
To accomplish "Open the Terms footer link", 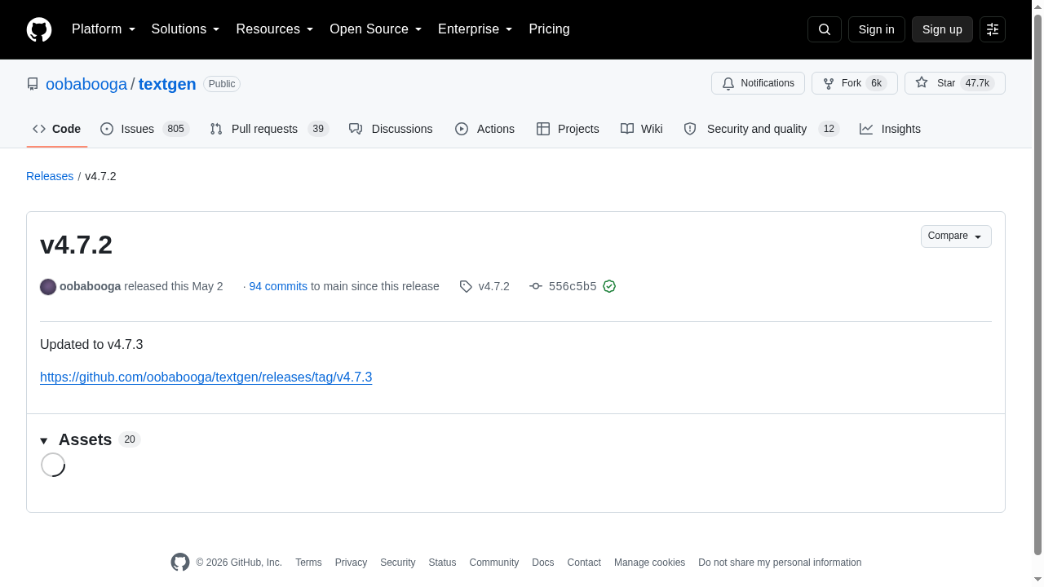I will coord(308,563).
